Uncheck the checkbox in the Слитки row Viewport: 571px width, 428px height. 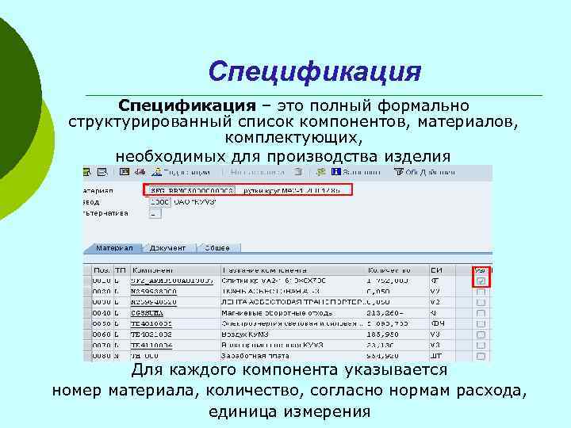(x=481, y=281)
